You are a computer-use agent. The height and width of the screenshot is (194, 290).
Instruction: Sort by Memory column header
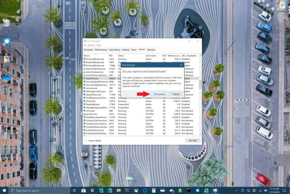[174, 56]
